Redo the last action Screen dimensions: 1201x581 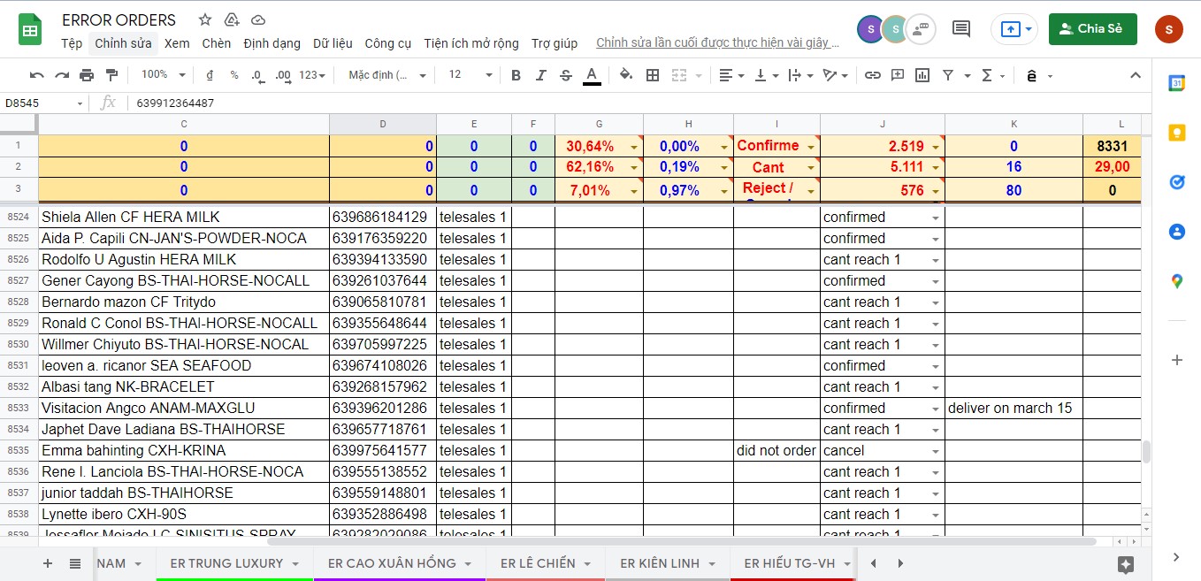[x=62, y=75]
